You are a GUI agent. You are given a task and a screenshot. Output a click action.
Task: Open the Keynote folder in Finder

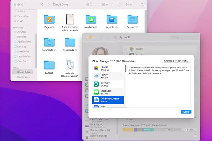pos(112,19)
